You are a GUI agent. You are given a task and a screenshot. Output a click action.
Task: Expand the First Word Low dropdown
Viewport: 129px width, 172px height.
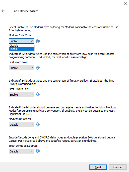point(21,68)
